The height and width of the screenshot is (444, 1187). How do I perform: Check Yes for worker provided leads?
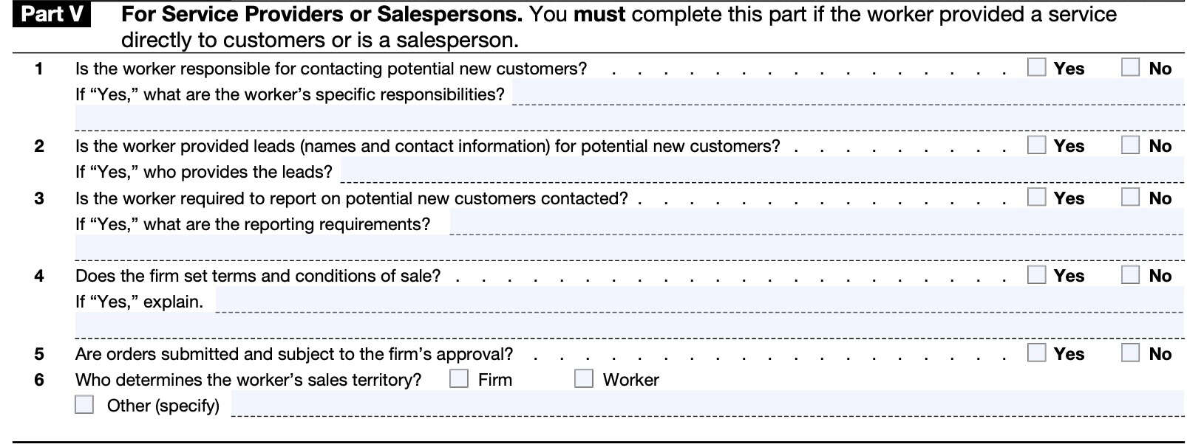[x=1036, y=145]
